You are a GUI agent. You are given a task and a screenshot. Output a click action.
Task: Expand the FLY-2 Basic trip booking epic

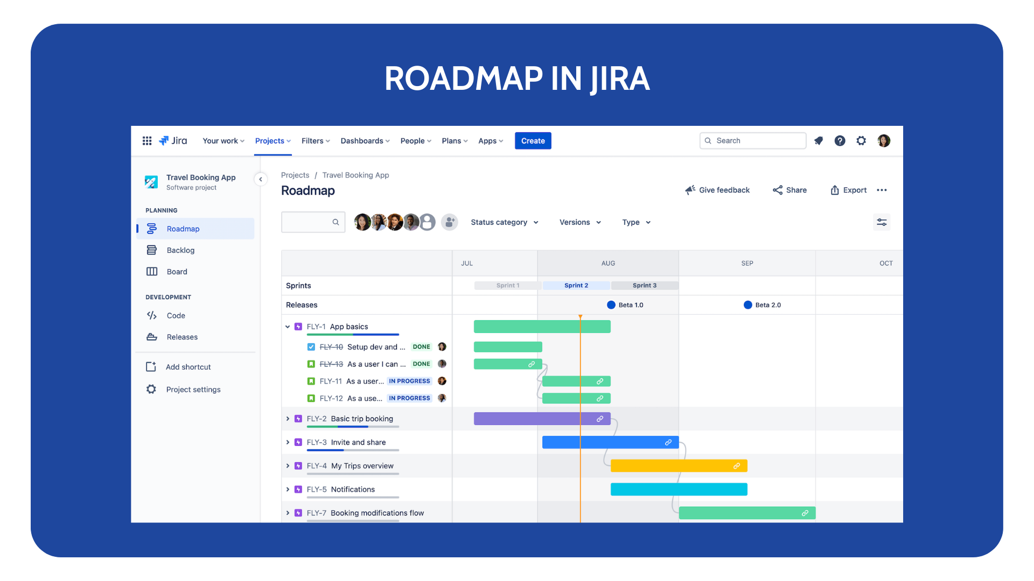click(288, 419)
